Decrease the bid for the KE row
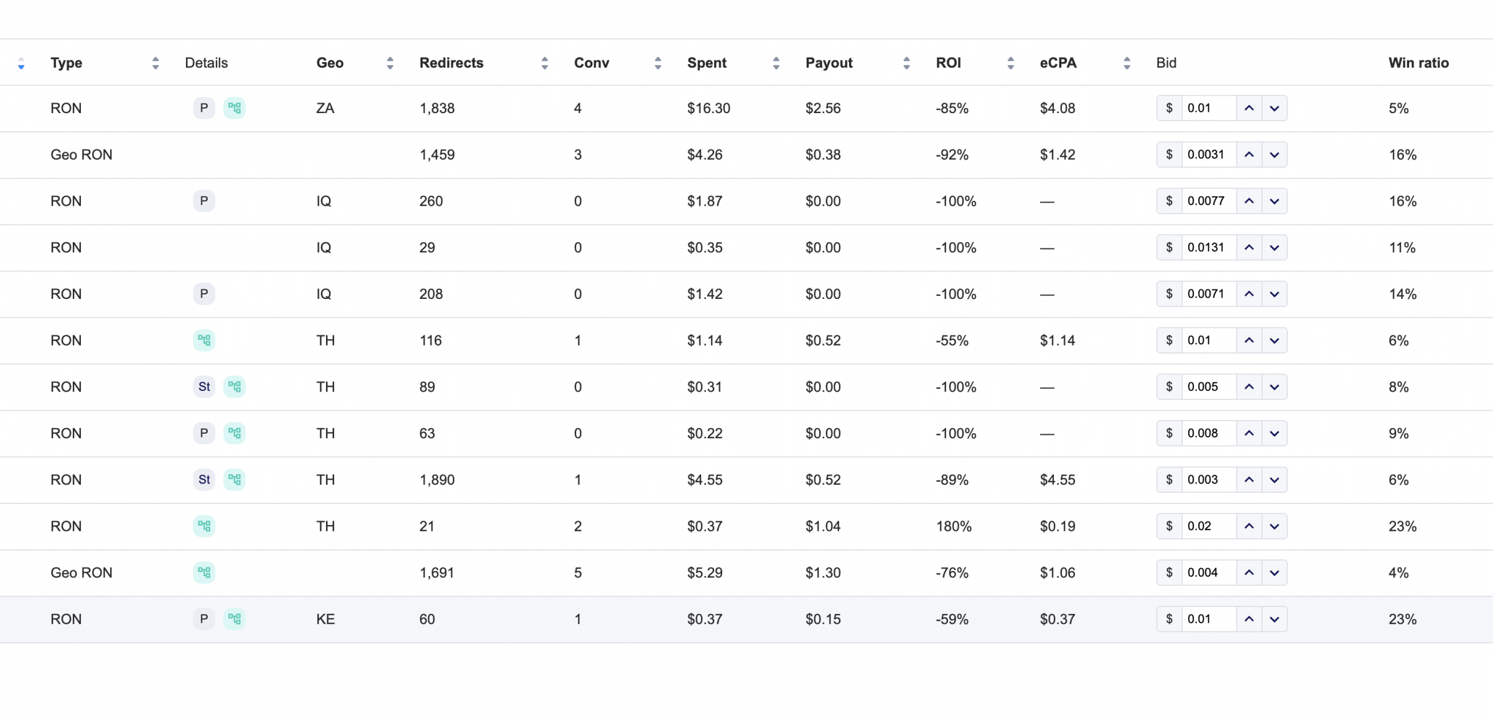The width and height of the screenshot is (1493, 719). [x=1274, y=619]
